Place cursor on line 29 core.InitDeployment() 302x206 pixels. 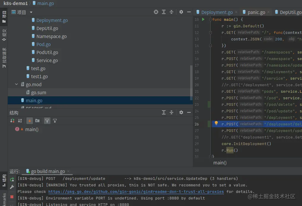click(x=246, y=144)
